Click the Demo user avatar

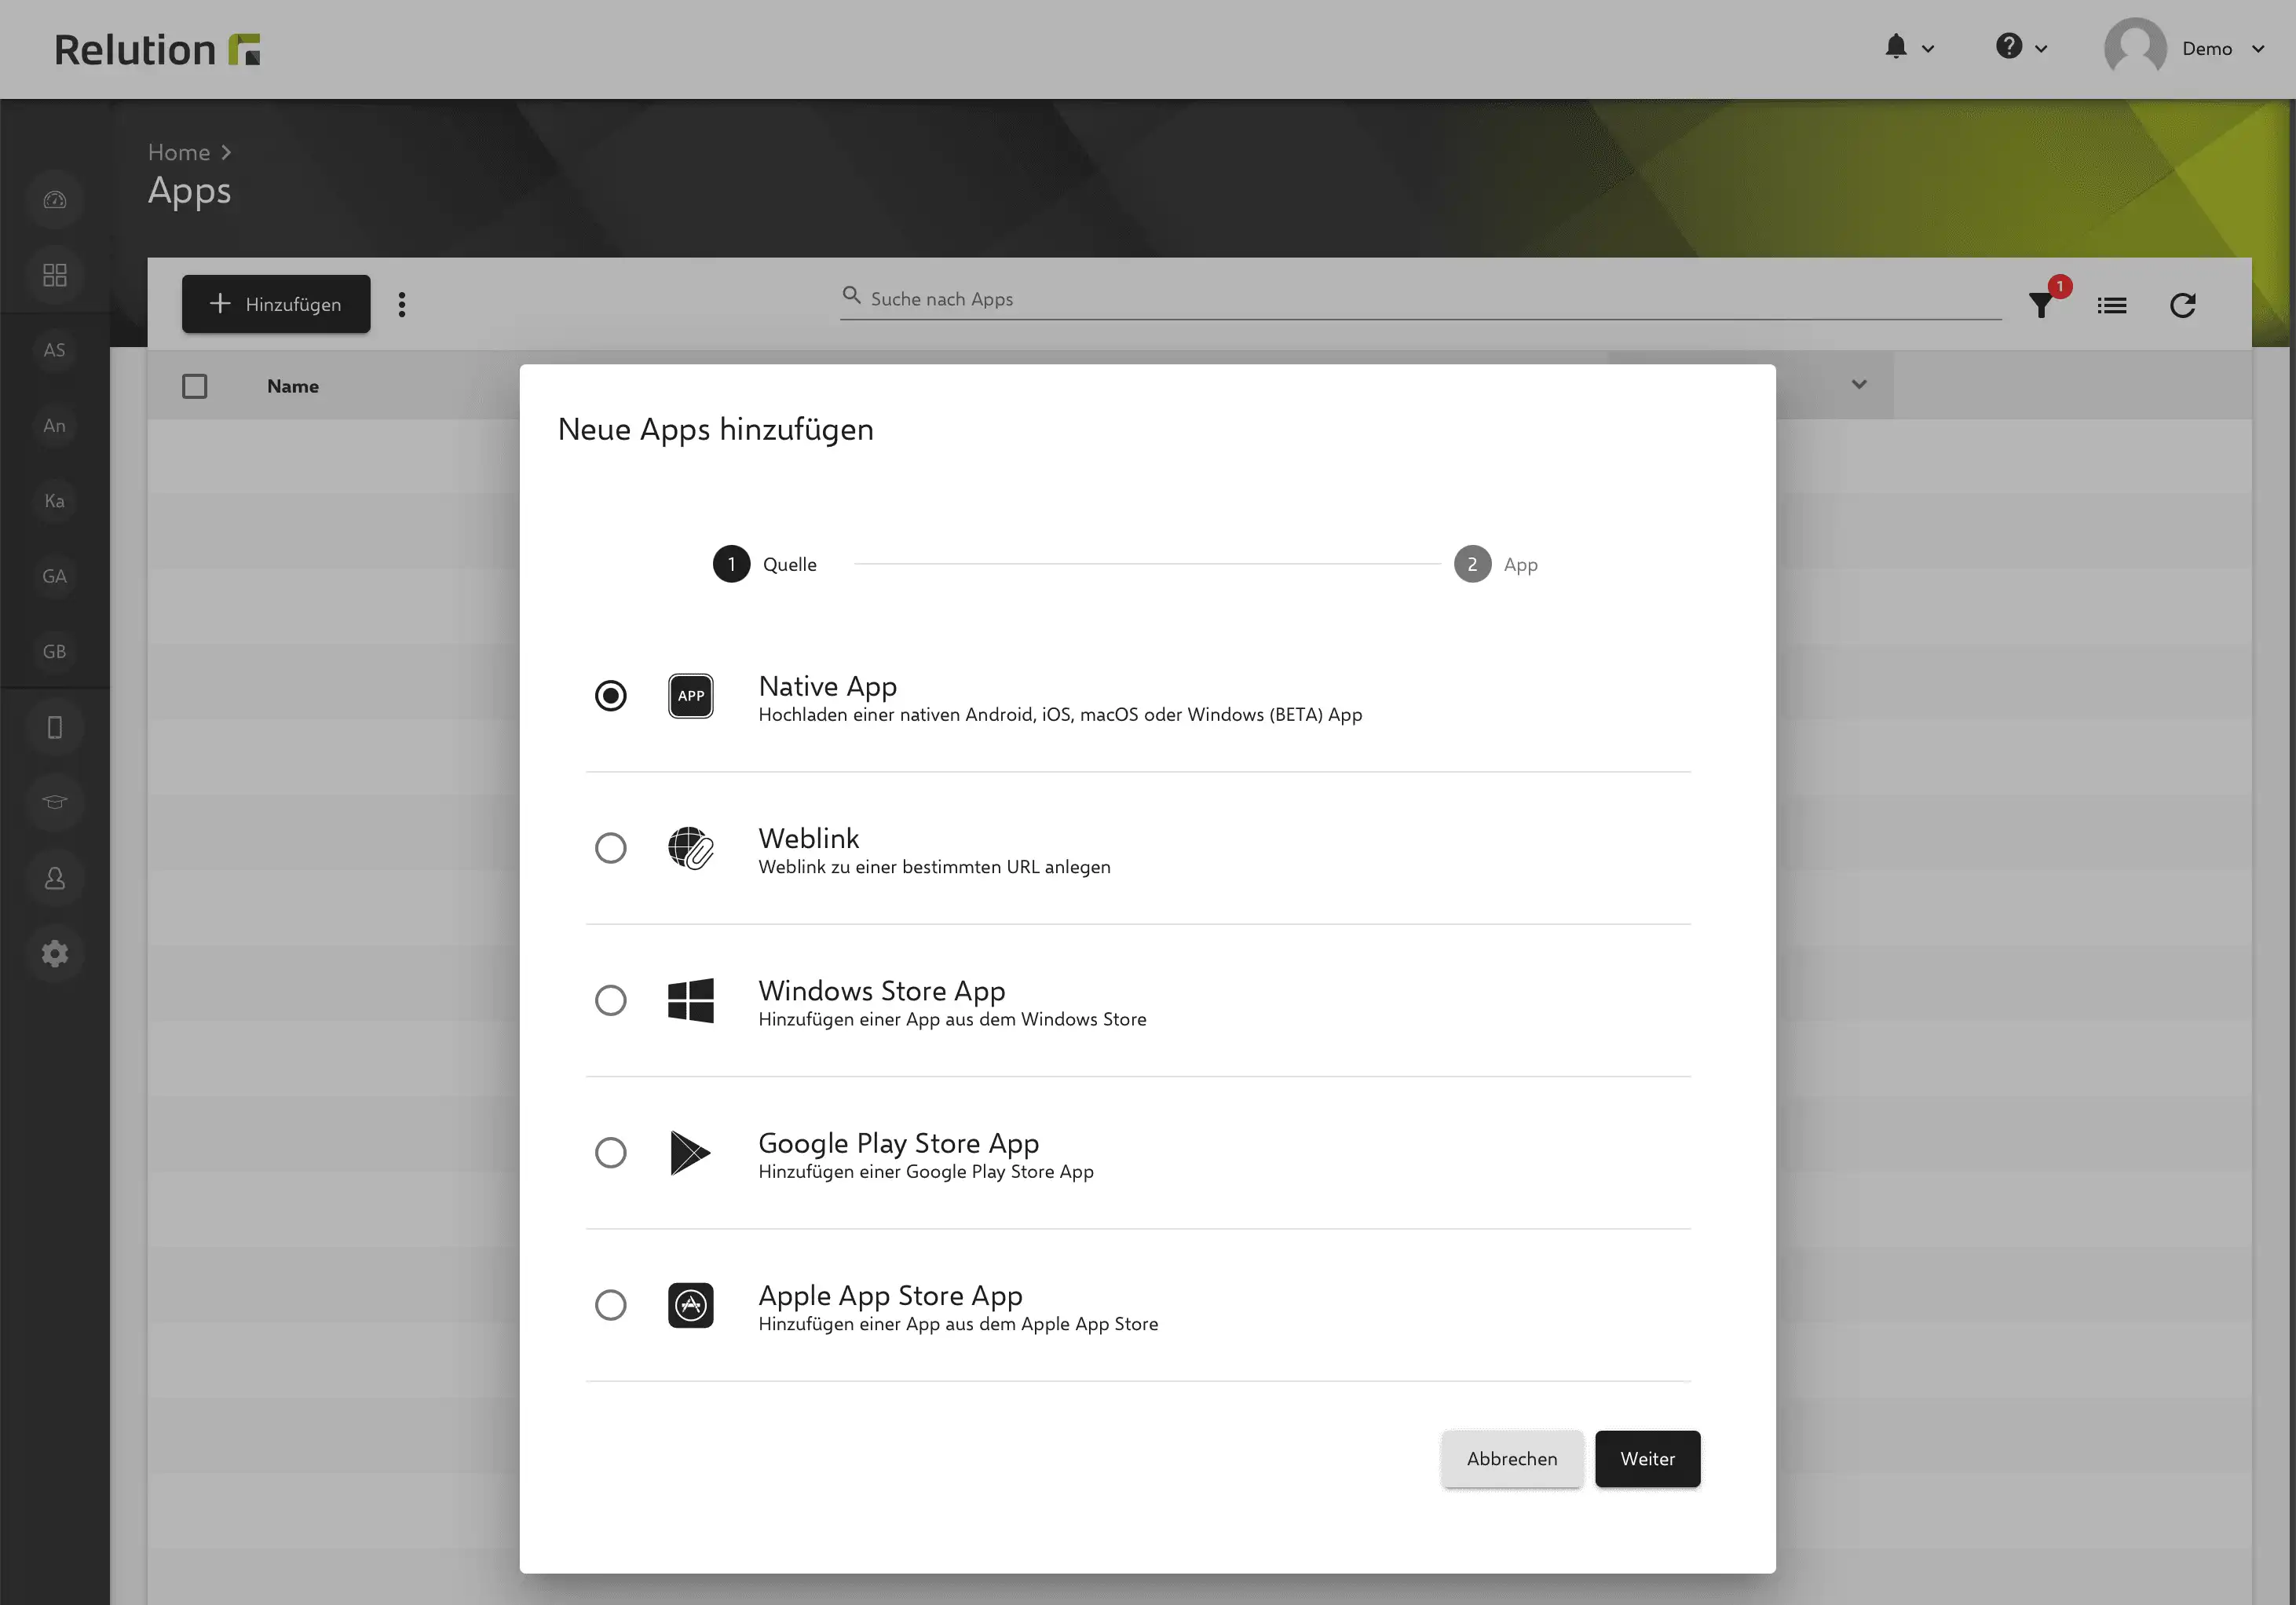(x=2135, y=47)
